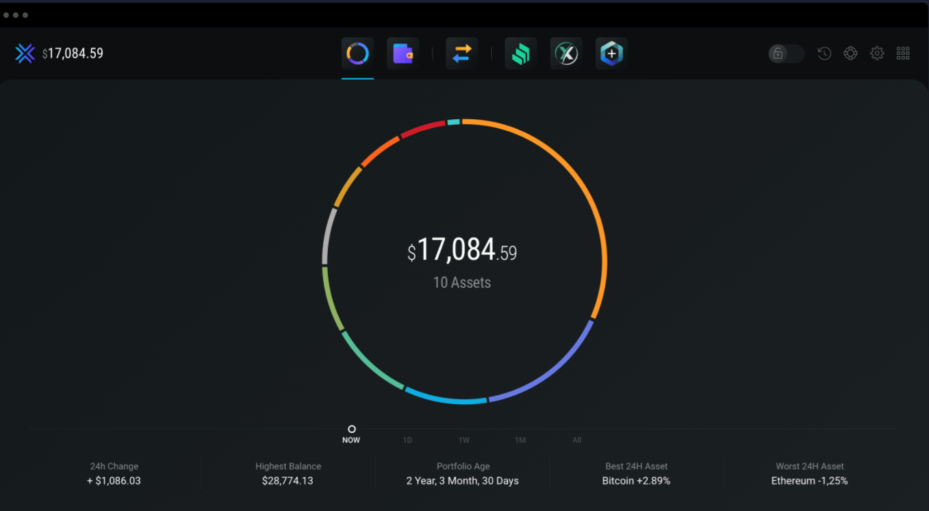Click the 10 Assets label
This screenshot has width=929, height=511.
pos(462,282)
